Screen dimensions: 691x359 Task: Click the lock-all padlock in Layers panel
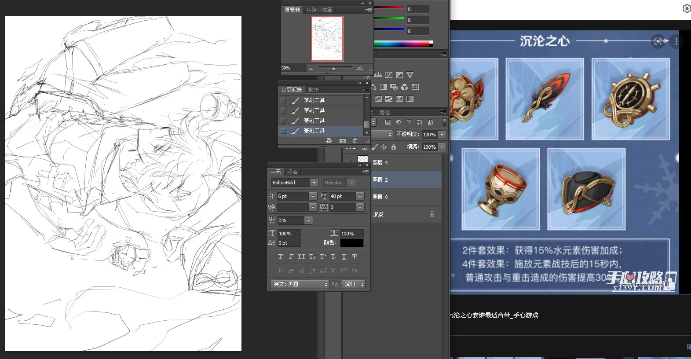point(394,147)
